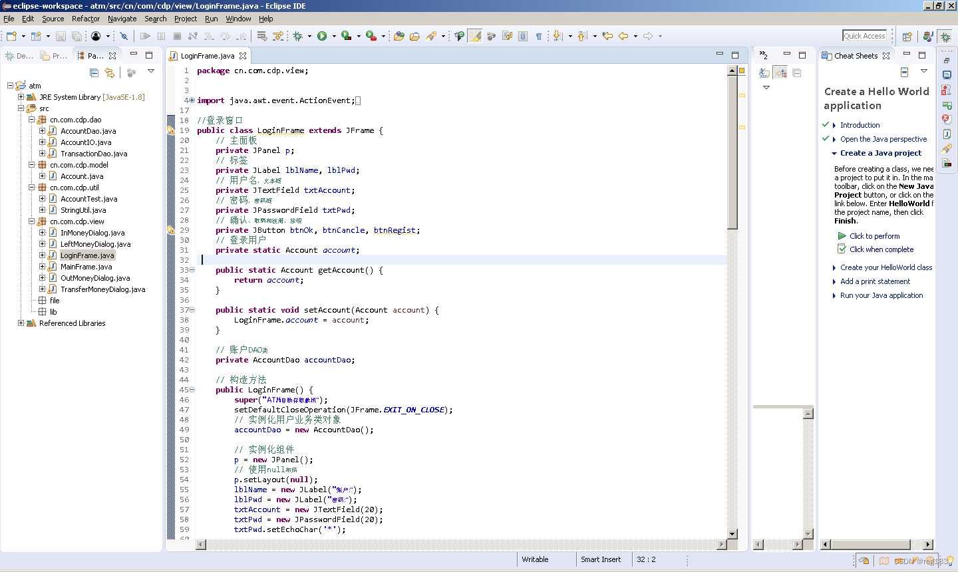Open the Run button dropdown arrow
The width and height of the screenshot is (958, 572).
pos(334,36)
